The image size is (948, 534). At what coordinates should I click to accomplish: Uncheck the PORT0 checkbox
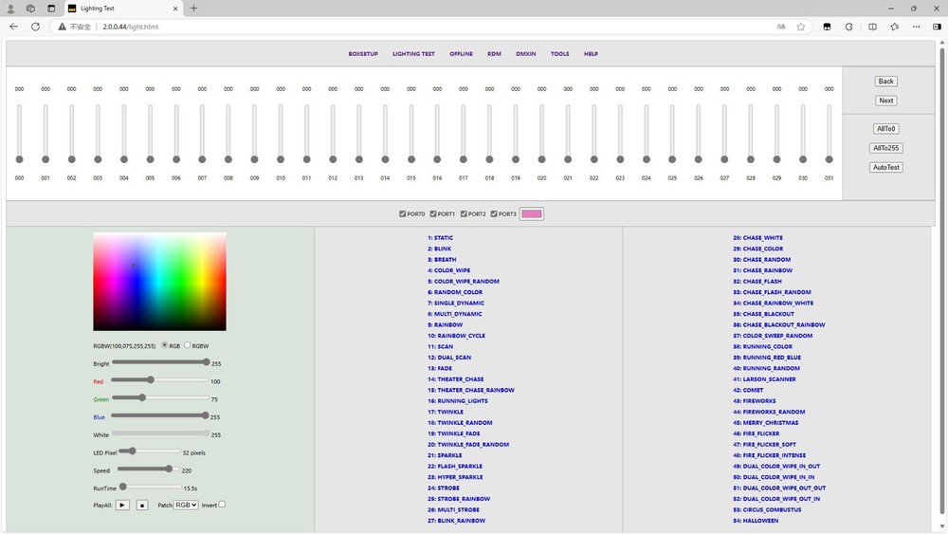pyautogui.click(x=403, y=214)
